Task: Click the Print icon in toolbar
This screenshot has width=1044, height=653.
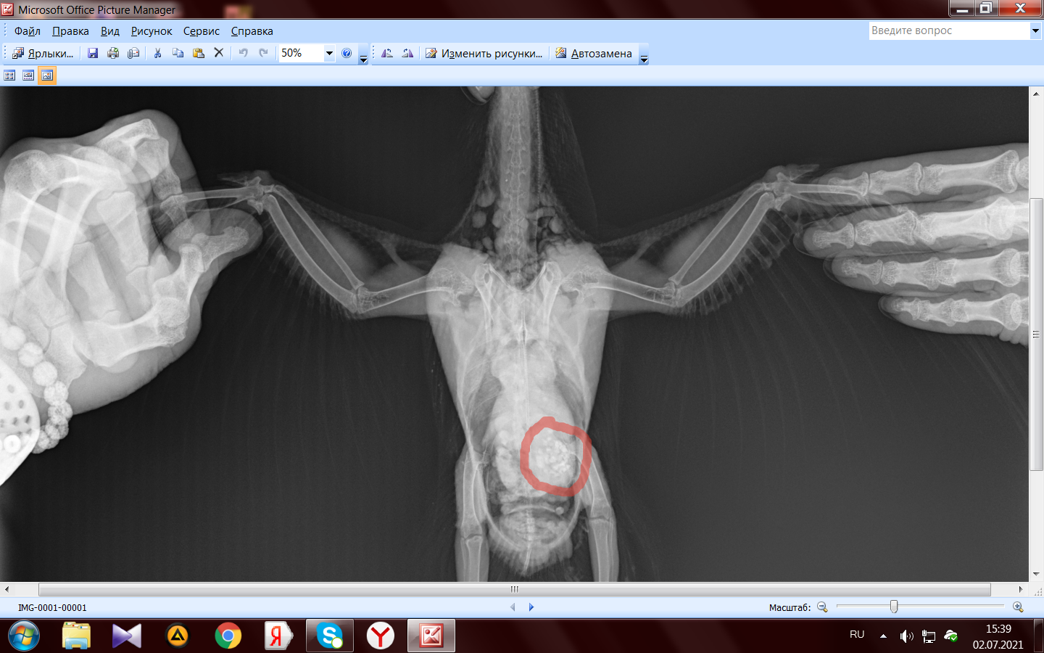Action: (113, 53)
